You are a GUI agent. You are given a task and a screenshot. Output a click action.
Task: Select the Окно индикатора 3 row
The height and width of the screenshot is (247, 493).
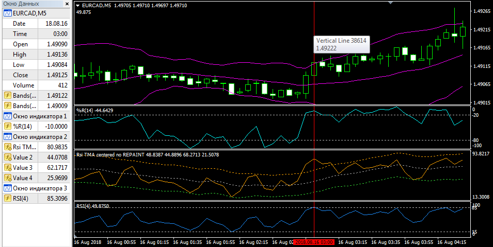36,188
